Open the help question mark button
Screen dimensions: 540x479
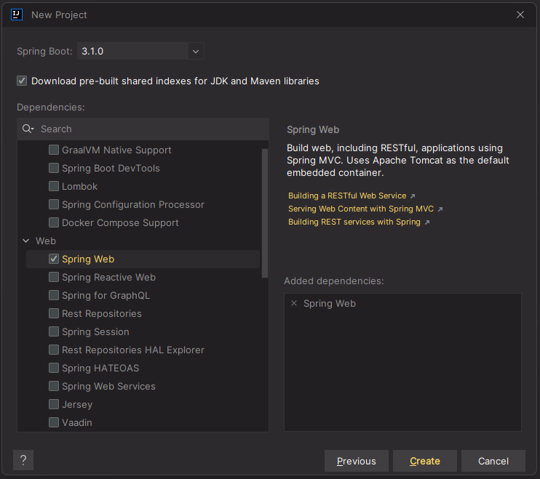pos(23,460)
